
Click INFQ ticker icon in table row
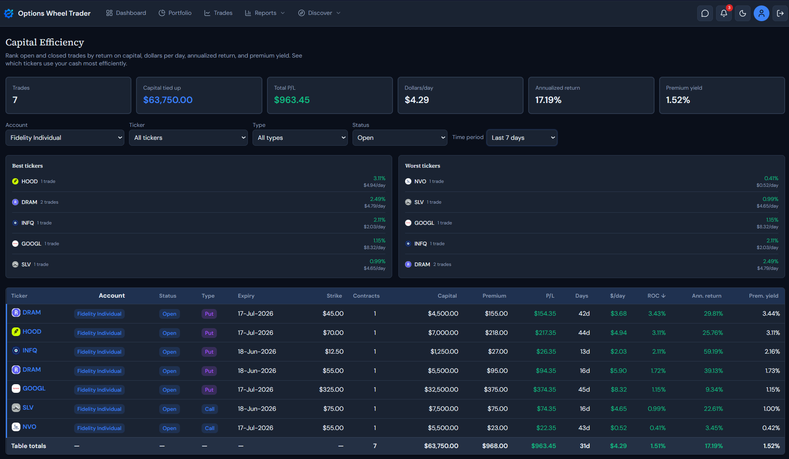(16, 351)
